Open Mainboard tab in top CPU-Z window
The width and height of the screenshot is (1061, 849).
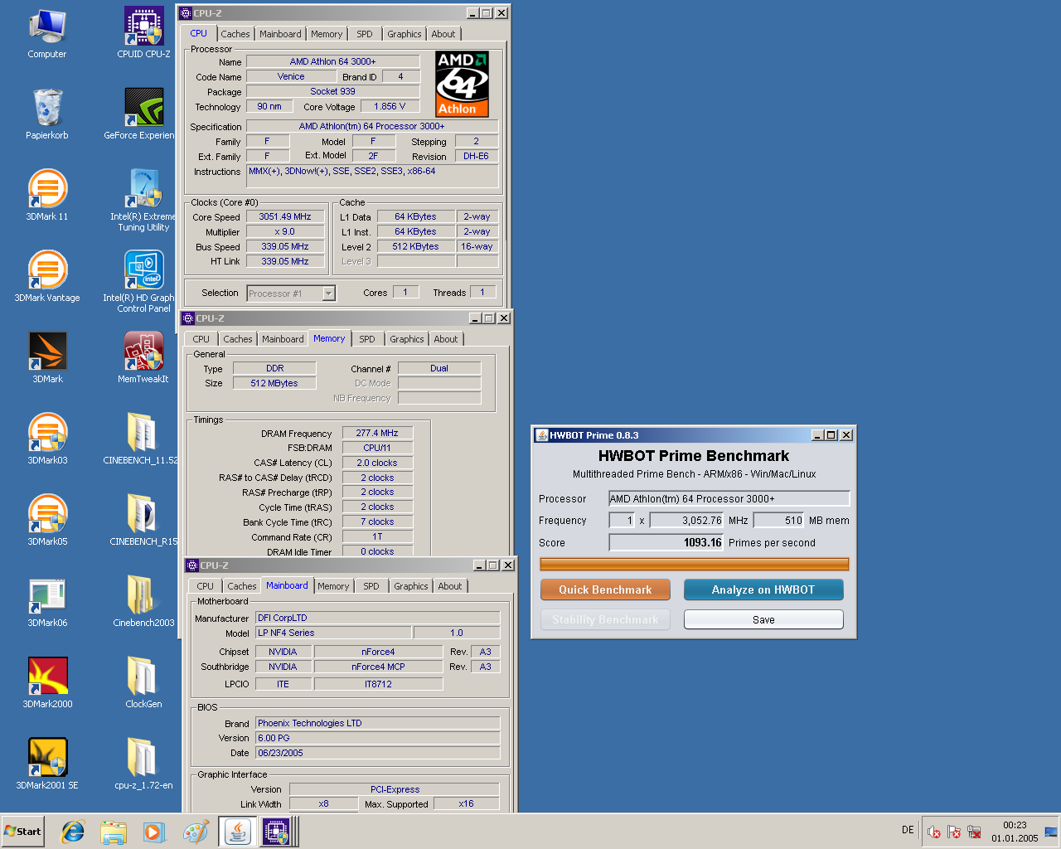point(280,34)
